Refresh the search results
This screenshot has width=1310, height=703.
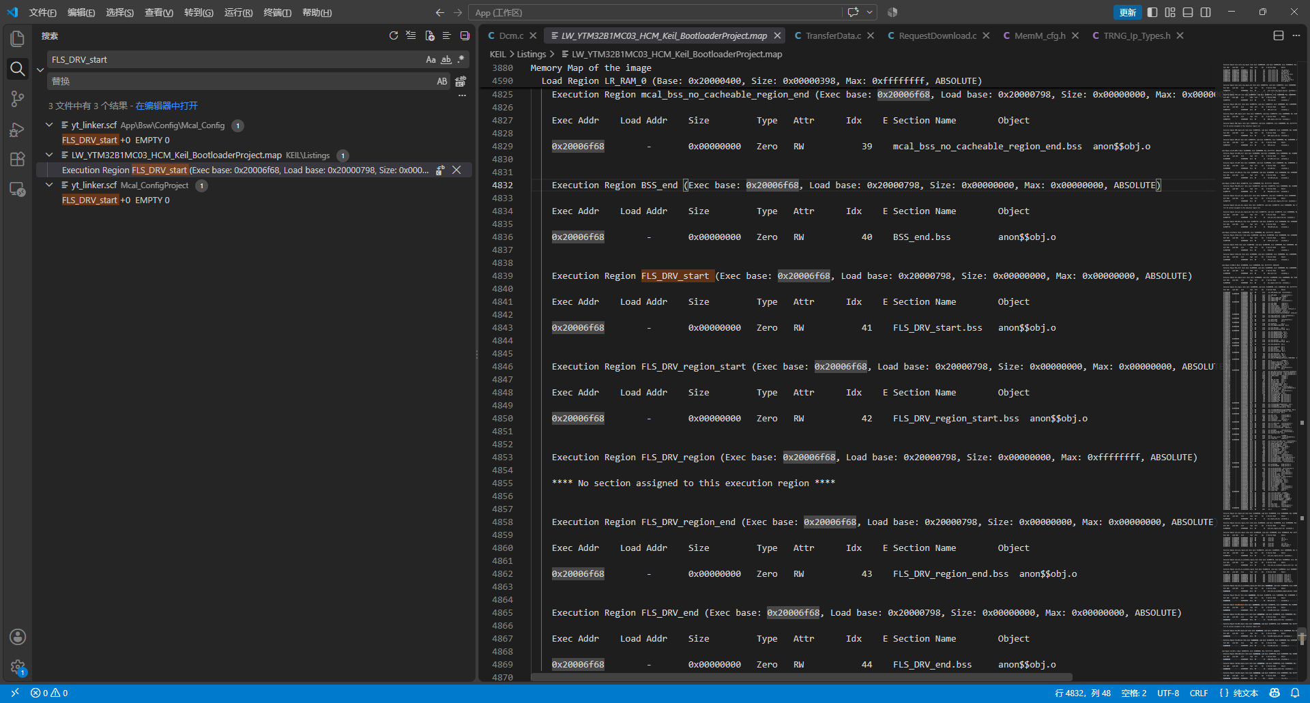pos(394,35)
